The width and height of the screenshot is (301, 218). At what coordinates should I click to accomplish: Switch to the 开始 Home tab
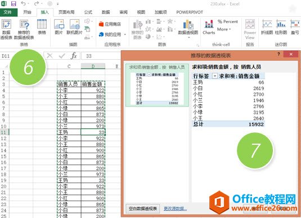pos(27,12)
